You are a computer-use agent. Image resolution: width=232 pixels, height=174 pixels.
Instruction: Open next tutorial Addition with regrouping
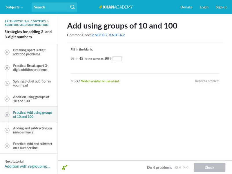pos(27,166)
